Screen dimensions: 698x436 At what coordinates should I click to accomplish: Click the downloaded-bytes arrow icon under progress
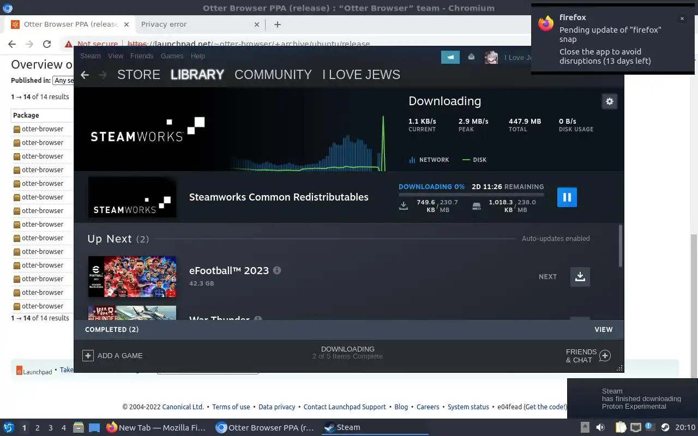coord(404,206)
